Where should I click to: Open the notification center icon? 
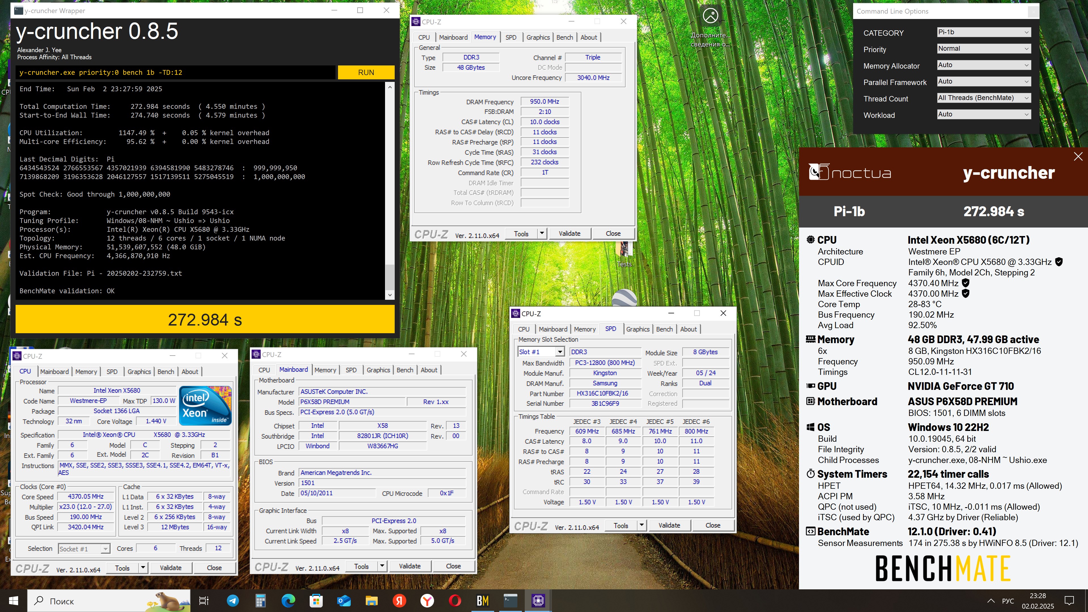click(x=1069, y=601)
